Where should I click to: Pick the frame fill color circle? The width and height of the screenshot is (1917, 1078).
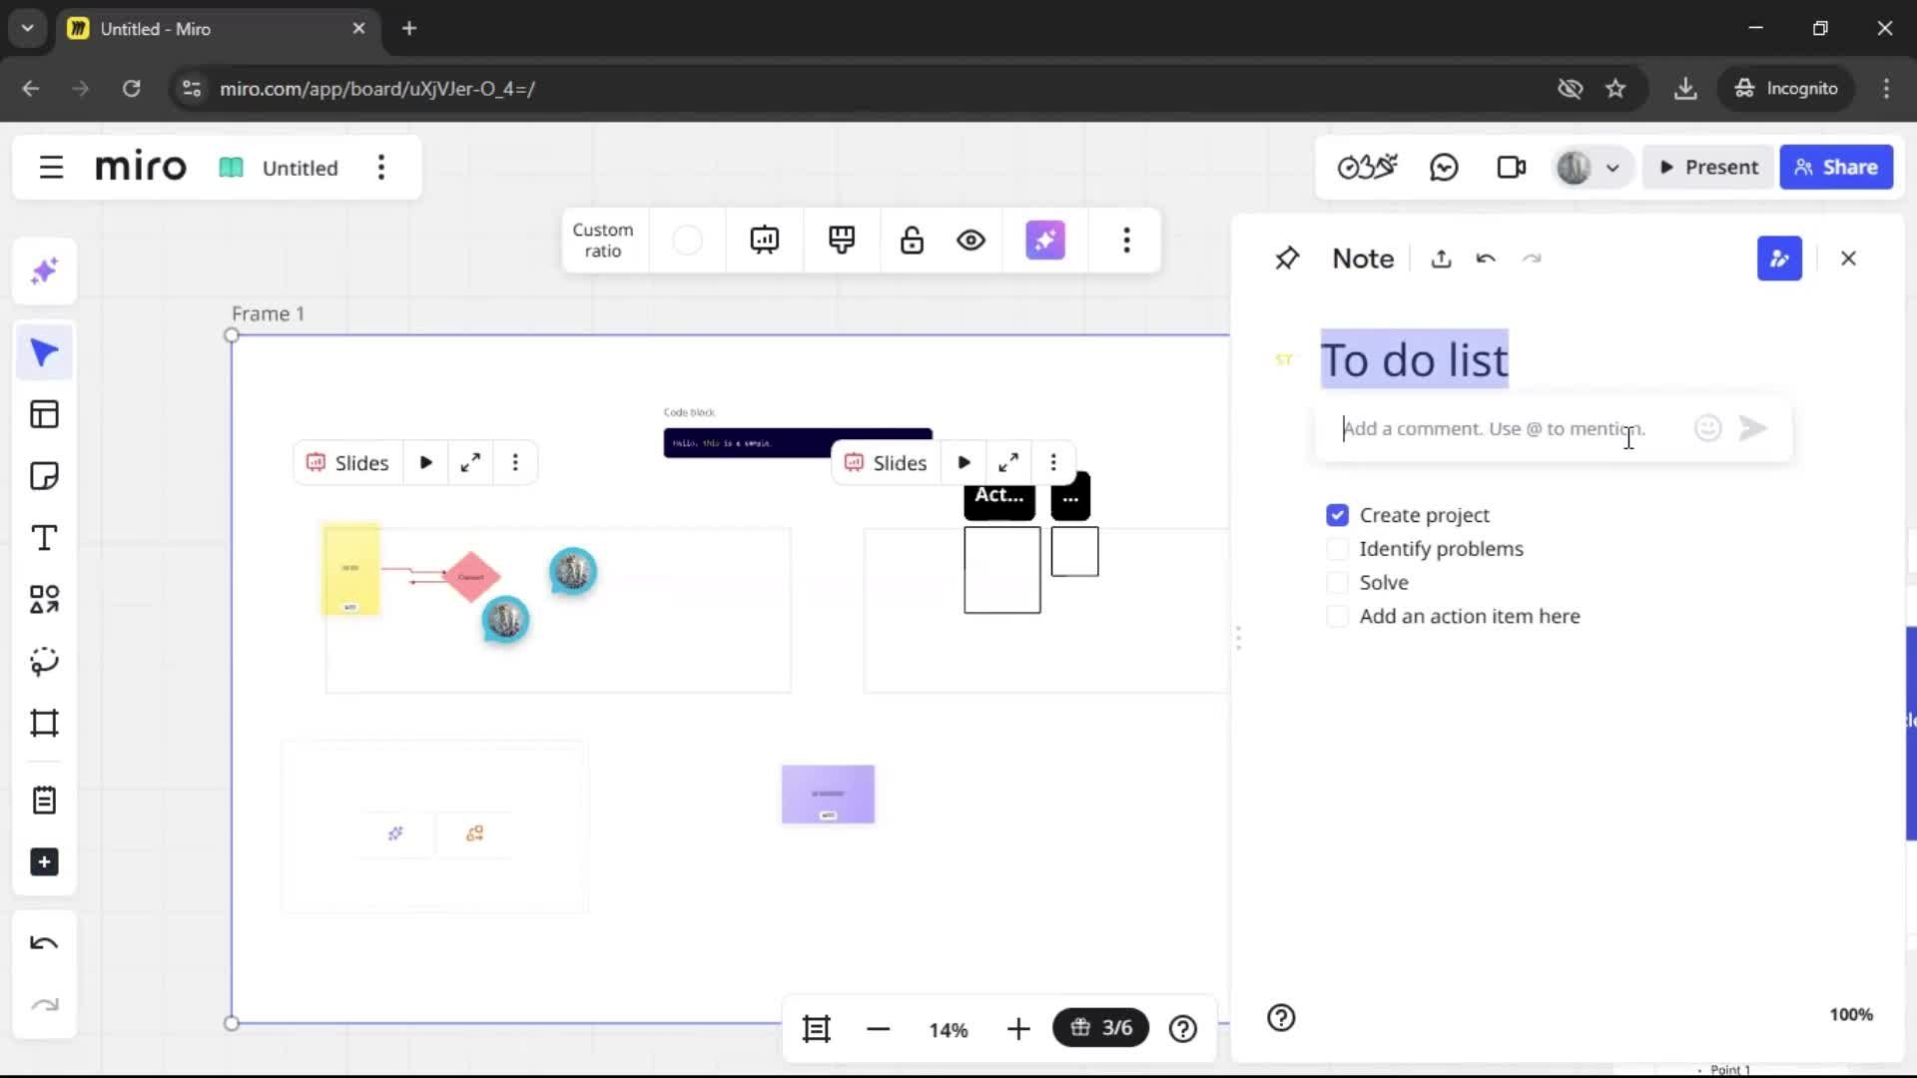(687, 241)
